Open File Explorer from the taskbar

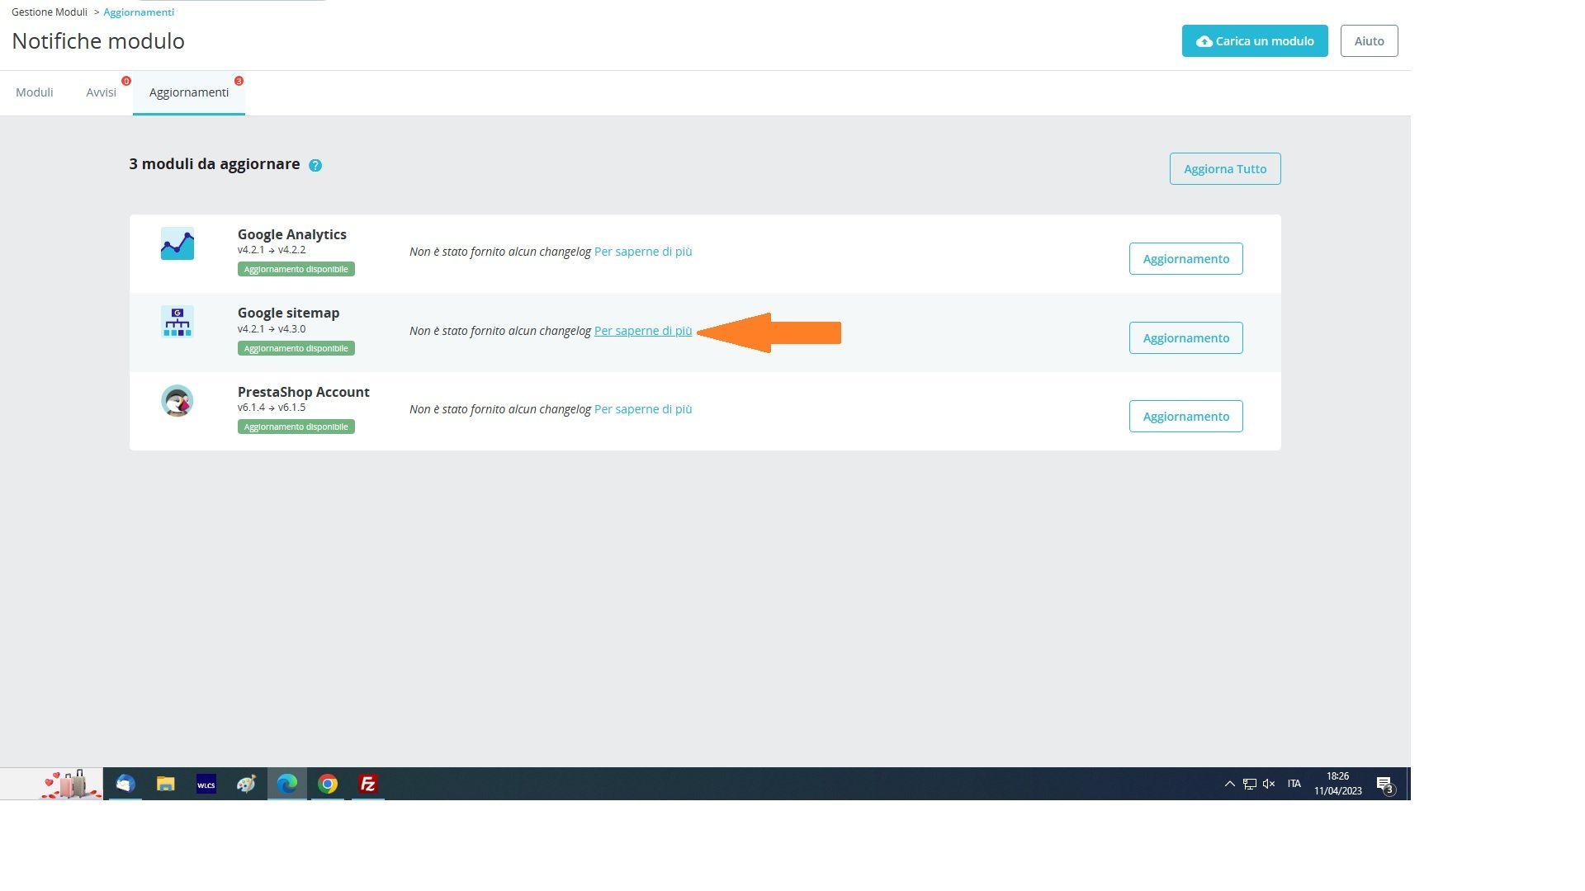166,784
